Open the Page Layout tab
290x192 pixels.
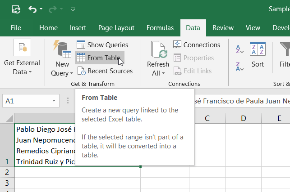click(116, 28)
